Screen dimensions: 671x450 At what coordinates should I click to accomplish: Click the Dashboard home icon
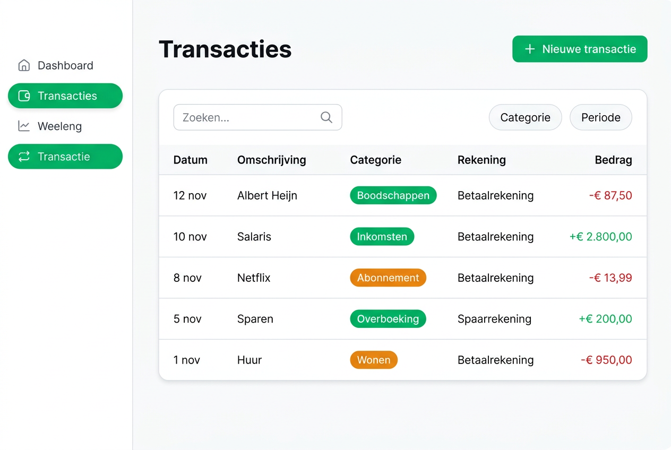coord(24,65)
